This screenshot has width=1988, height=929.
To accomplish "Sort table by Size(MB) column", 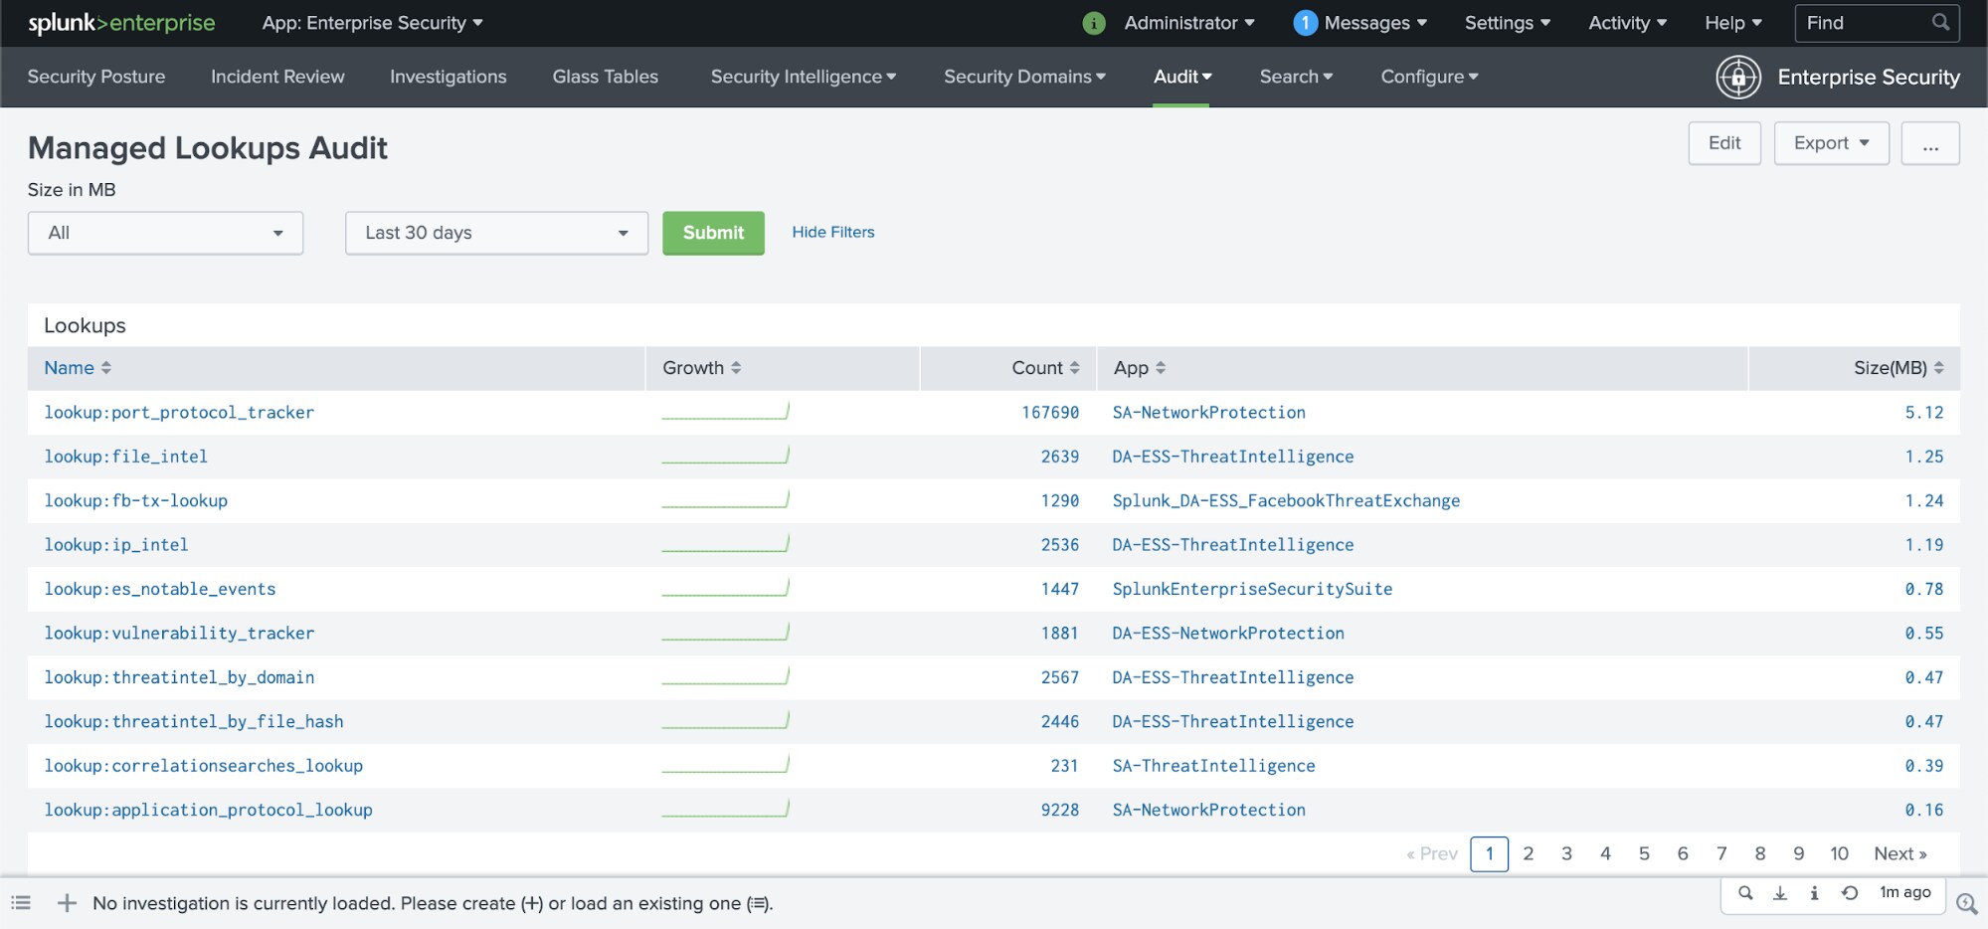I will click(1898, 368).
